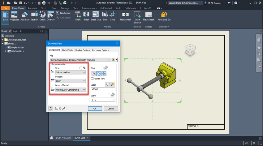Screen dimensions: 263x146
Task: Open the View representation dropdown Colour - Yellow
Action: [x=71, y=72]
